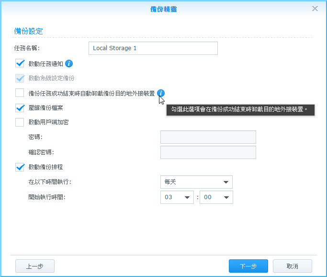Open the 每天 frequency dropdown
Screen dimensions: 327x277
(196, 182)
